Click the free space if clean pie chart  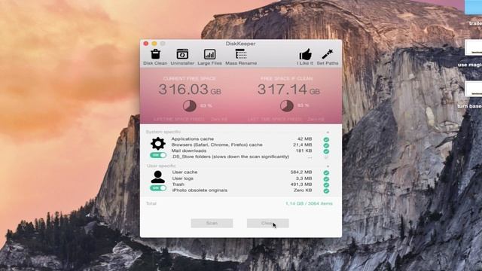(286, 105)
